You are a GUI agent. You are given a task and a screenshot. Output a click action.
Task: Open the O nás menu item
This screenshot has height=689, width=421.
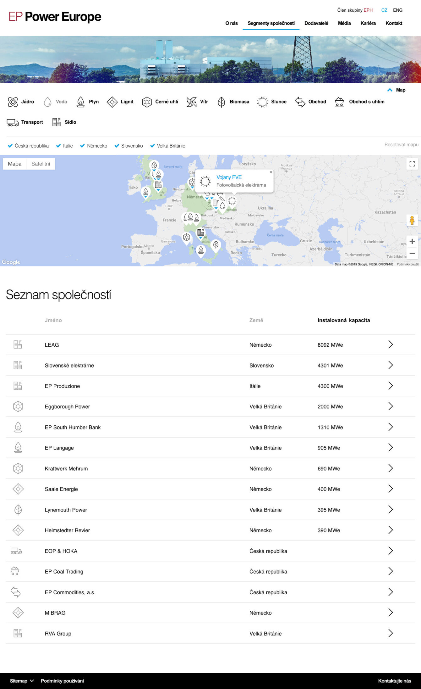coord(232,23)
